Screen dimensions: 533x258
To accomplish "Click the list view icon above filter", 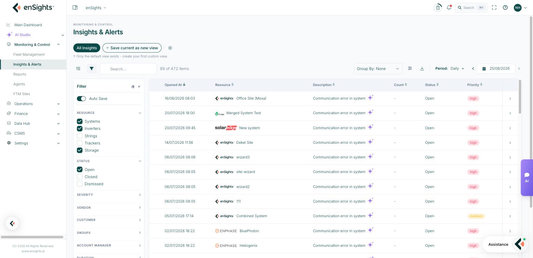I will [78, 69].
